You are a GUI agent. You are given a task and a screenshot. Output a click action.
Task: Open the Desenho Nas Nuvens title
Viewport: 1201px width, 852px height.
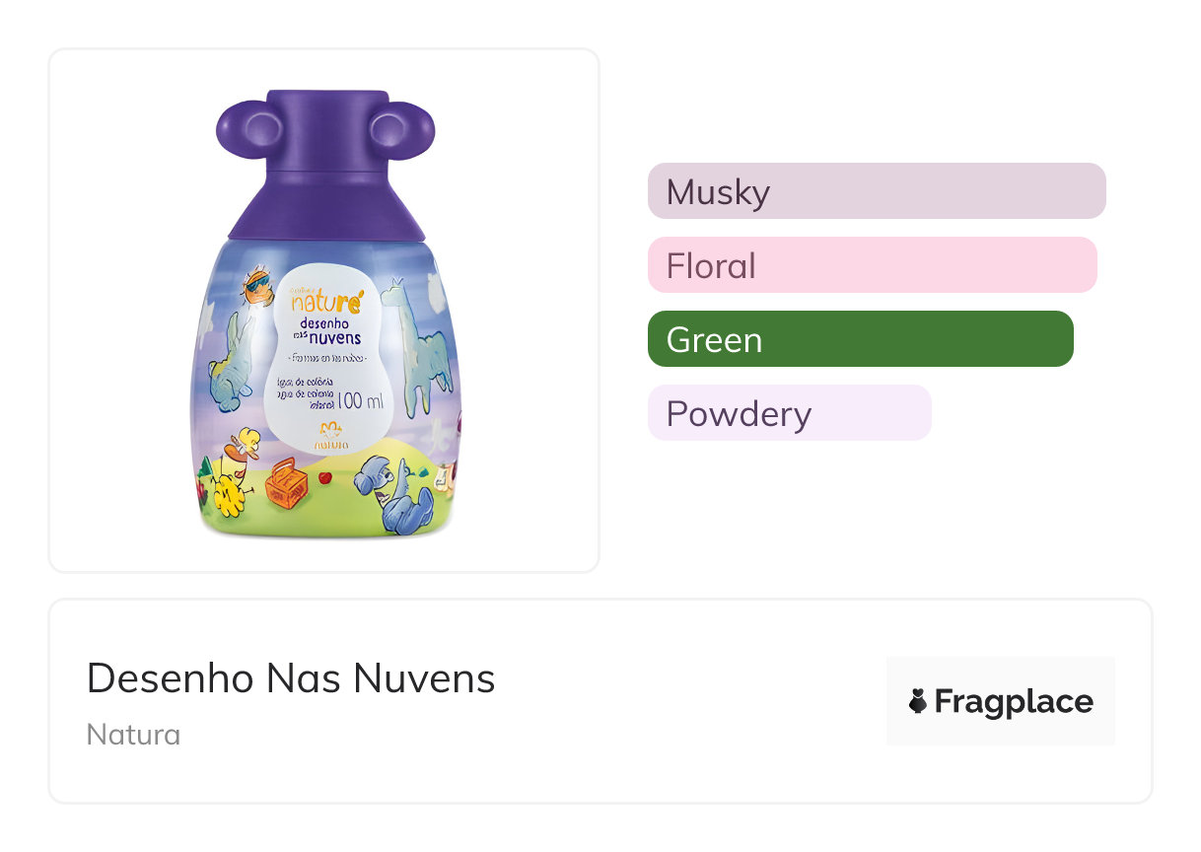[x=291, y=678]
